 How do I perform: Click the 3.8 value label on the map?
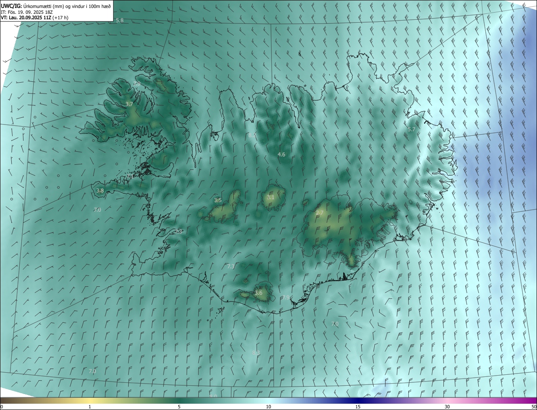[100, 191]
